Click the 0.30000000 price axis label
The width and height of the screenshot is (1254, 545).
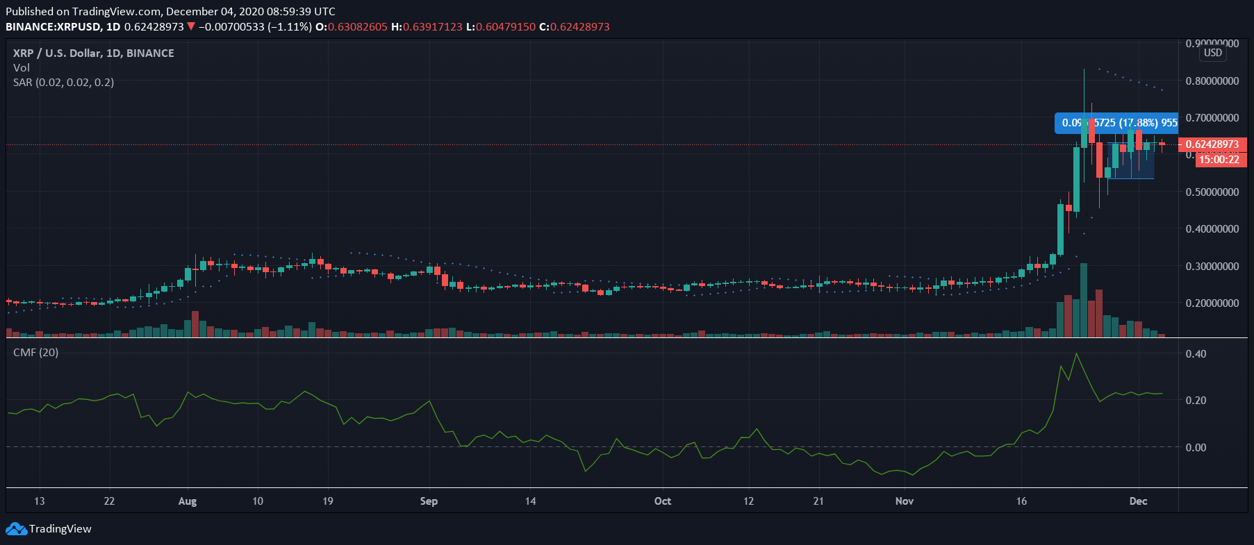click(1212, 267)
